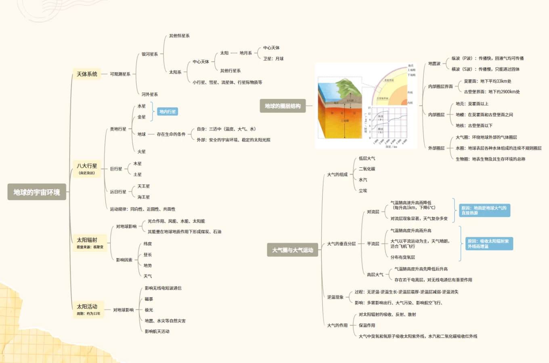549x363 pixels.
Task: Click the 银河星系 node
Action: pos(150,54)
